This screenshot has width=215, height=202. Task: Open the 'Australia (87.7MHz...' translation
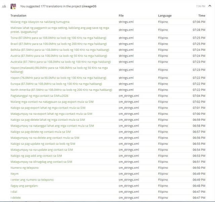(60, 62)
